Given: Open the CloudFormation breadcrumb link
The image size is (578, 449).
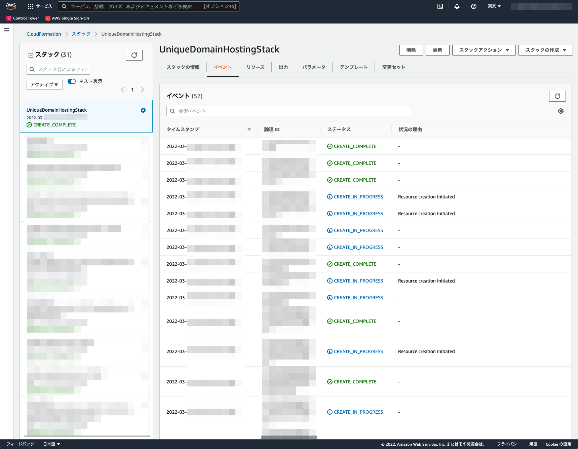Looking at the screenshot, I should (x=44, y=34).
